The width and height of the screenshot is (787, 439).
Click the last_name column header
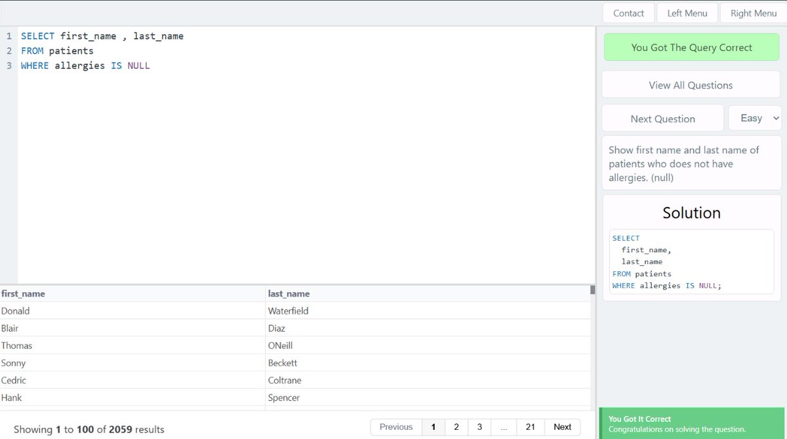point(428,294)
